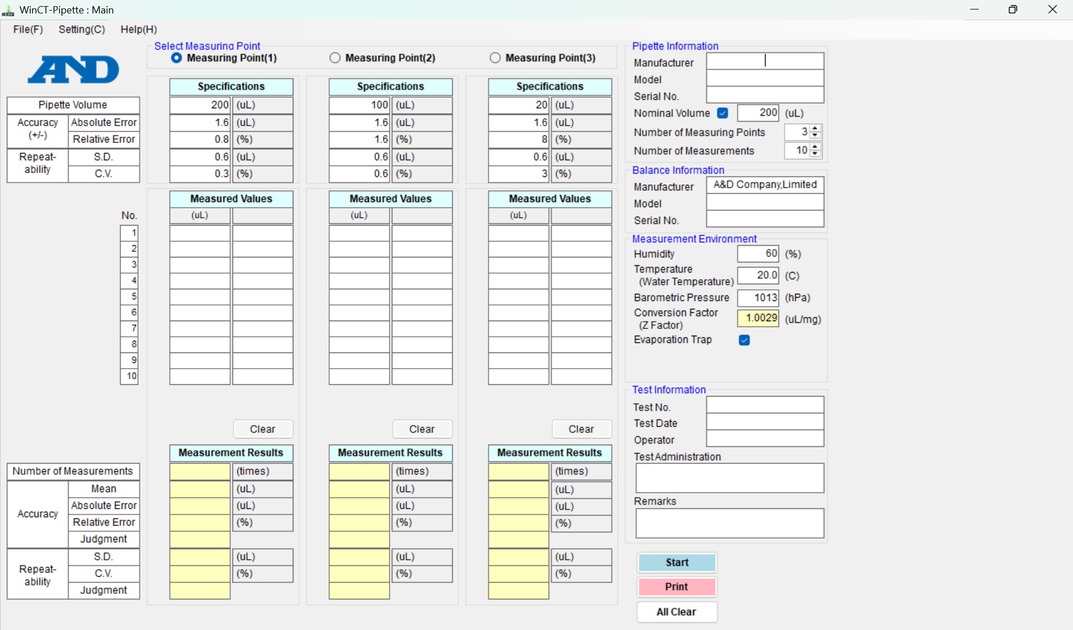Increase Number of Measuring Points stepper
Image resolution: width=1073 pixels, height=630 pixels.
pos(815,129)
